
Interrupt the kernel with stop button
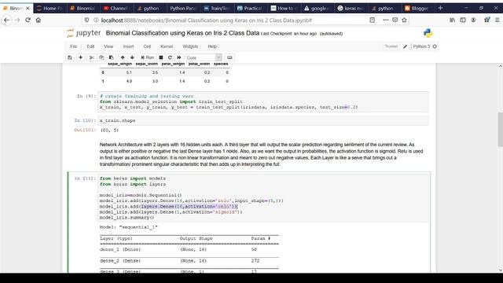pos(161,57)
